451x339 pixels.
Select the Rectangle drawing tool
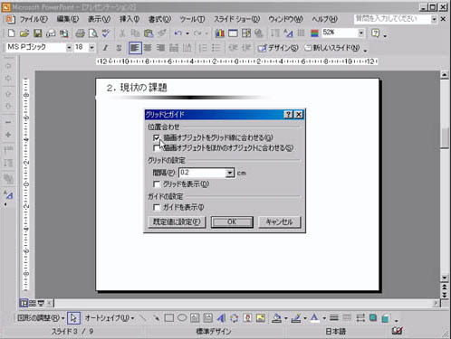[x=169, y=317]
